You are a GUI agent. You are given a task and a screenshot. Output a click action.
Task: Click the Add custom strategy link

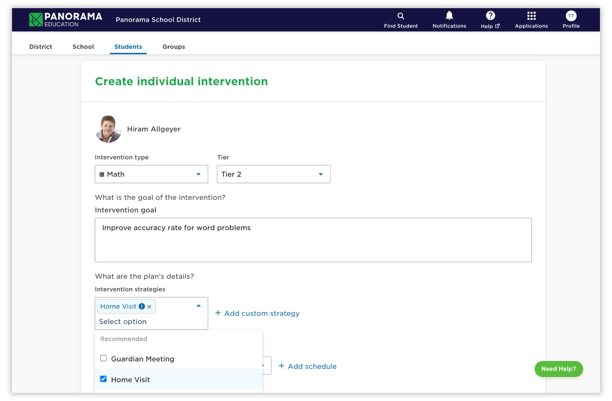click(x=258, y=313)
